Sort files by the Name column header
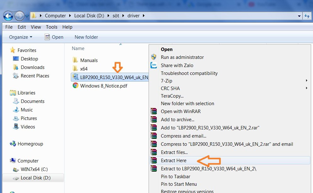 point(78,48)
